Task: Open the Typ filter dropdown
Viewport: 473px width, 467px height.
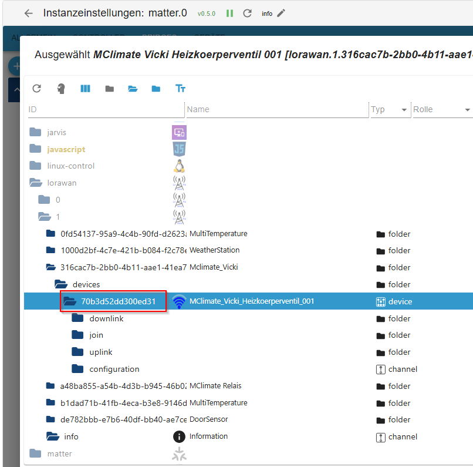Action: click(390, 109)
